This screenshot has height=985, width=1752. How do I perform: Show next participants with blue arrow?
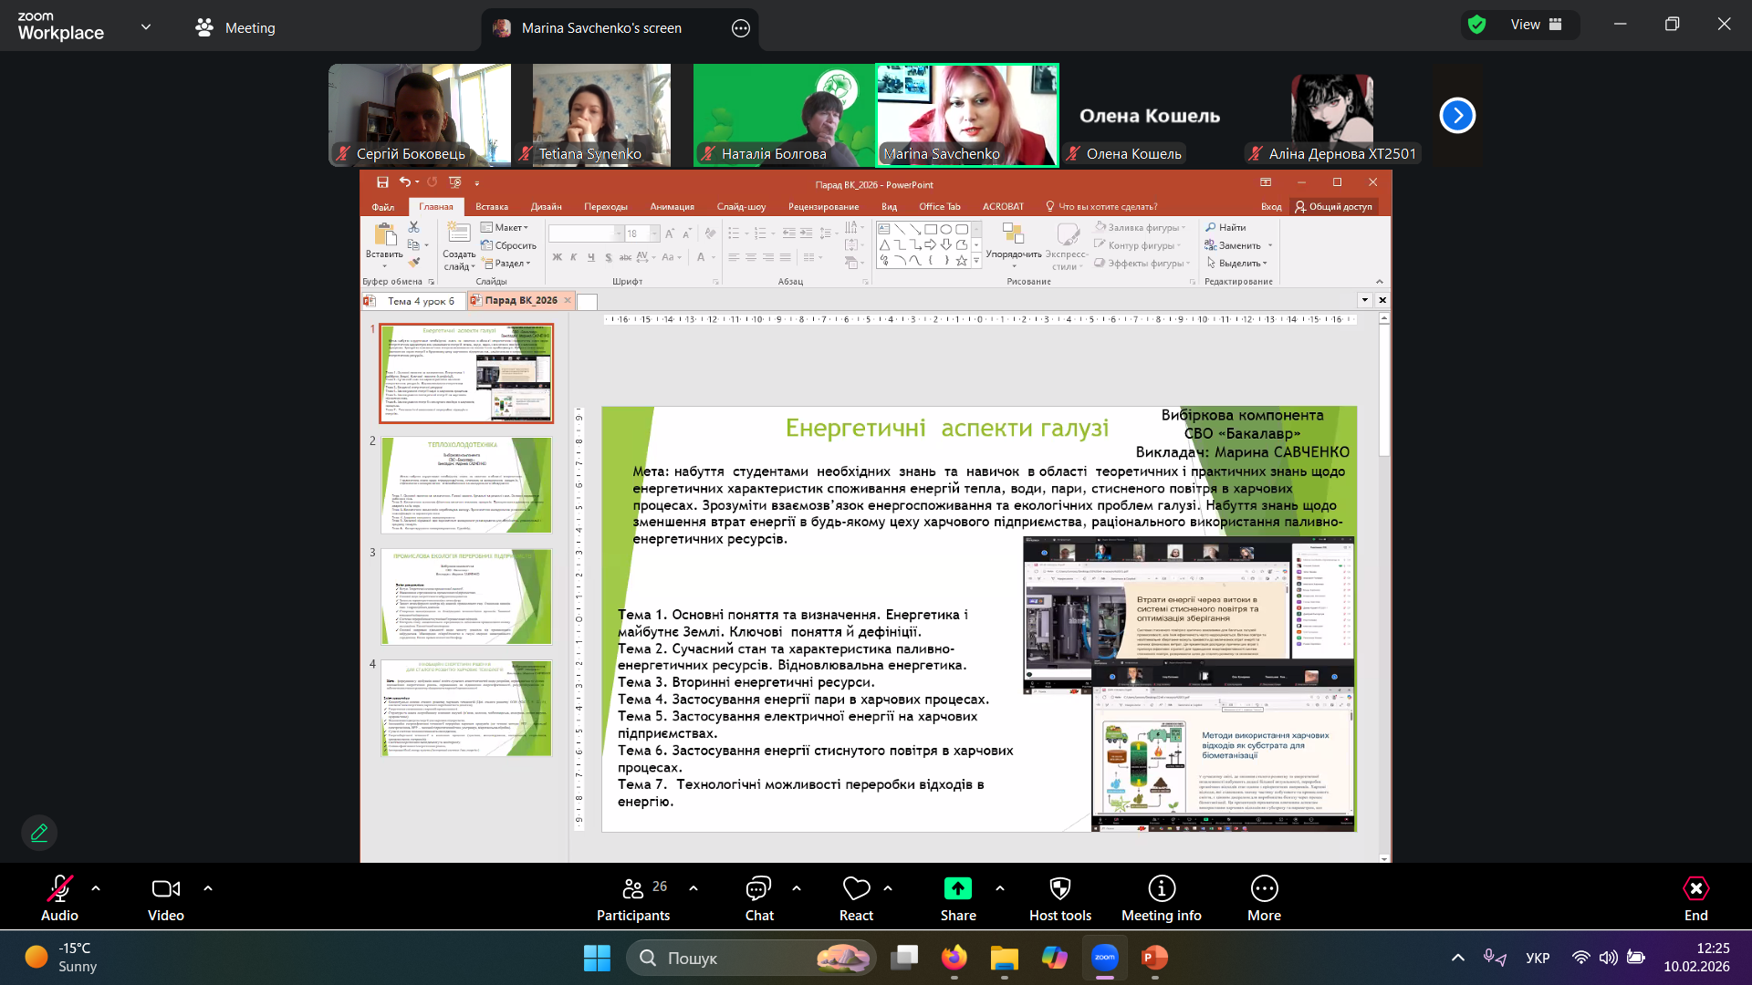(1457, 116)
